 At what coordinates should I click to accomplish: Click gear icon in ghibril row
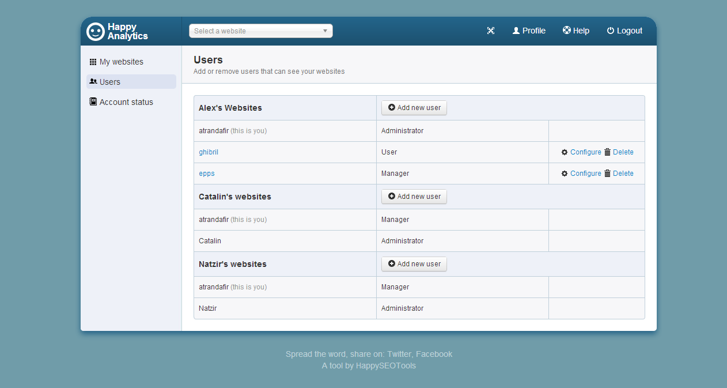point(565,152)
